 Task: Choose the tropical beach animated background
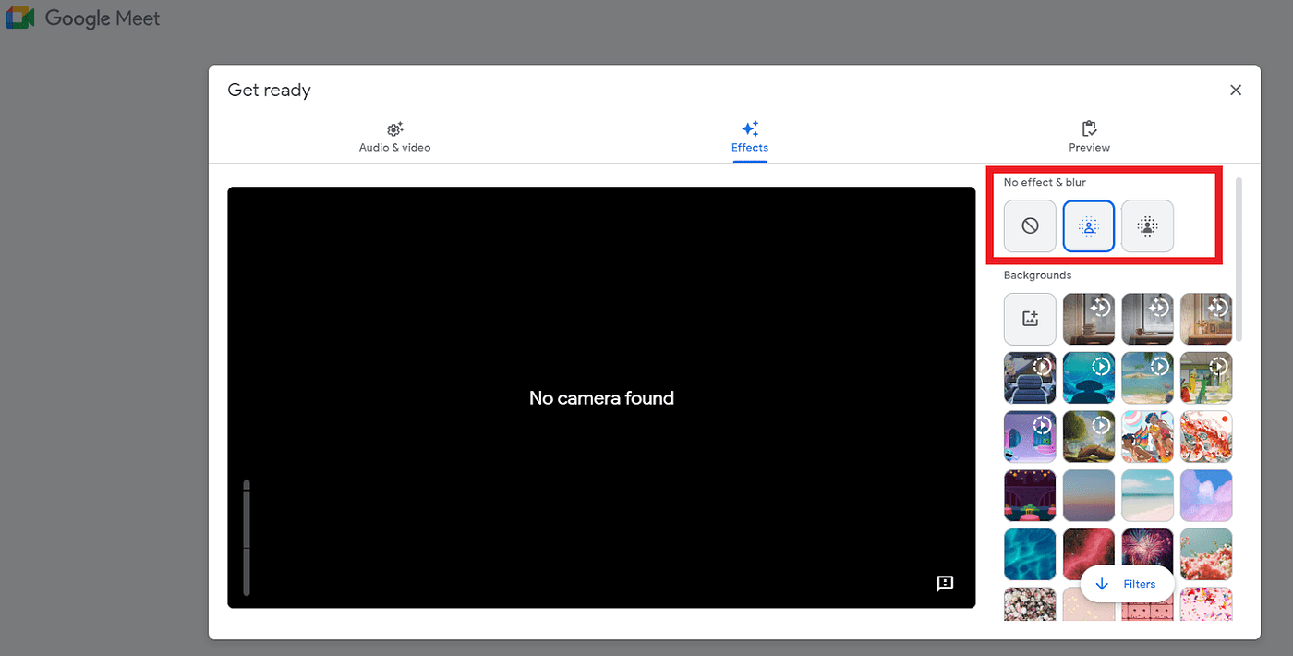[1148, 378]
